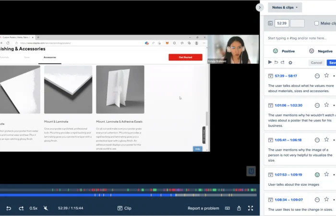Image resolution: width=336 pixels, height=216 pixels.
Task: Enable the Make clip checkbox
Action: pos(316,23)
